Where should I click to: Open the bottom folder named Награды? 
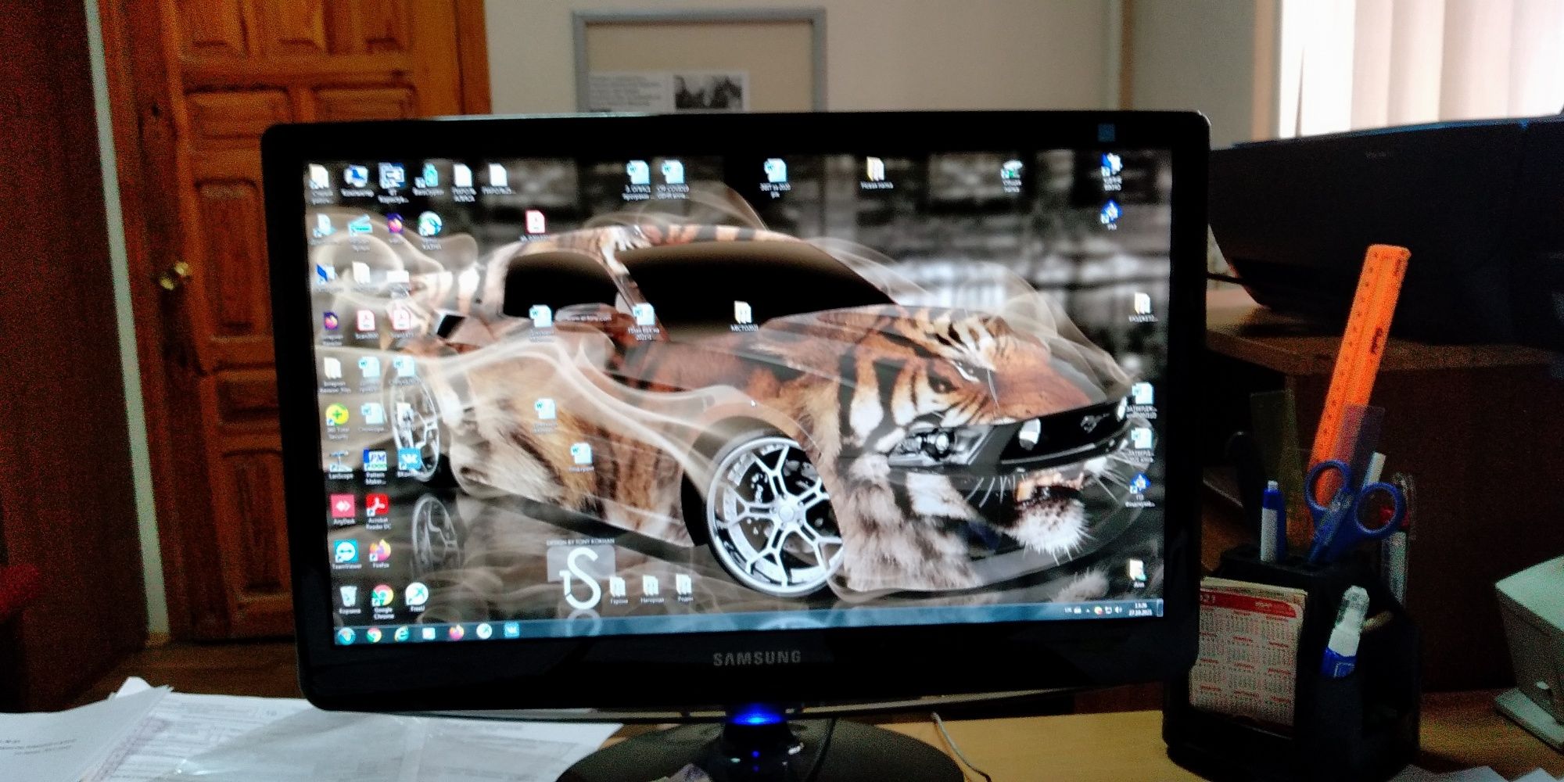pos(651,588)
